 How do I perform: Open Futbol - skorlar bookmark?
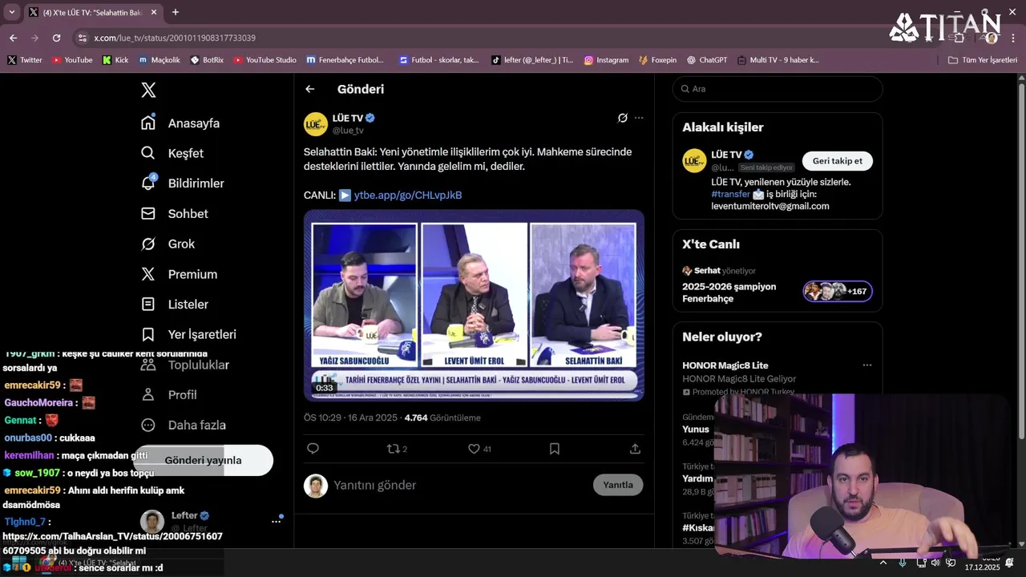pyautogui.click(x=439, y=60)
